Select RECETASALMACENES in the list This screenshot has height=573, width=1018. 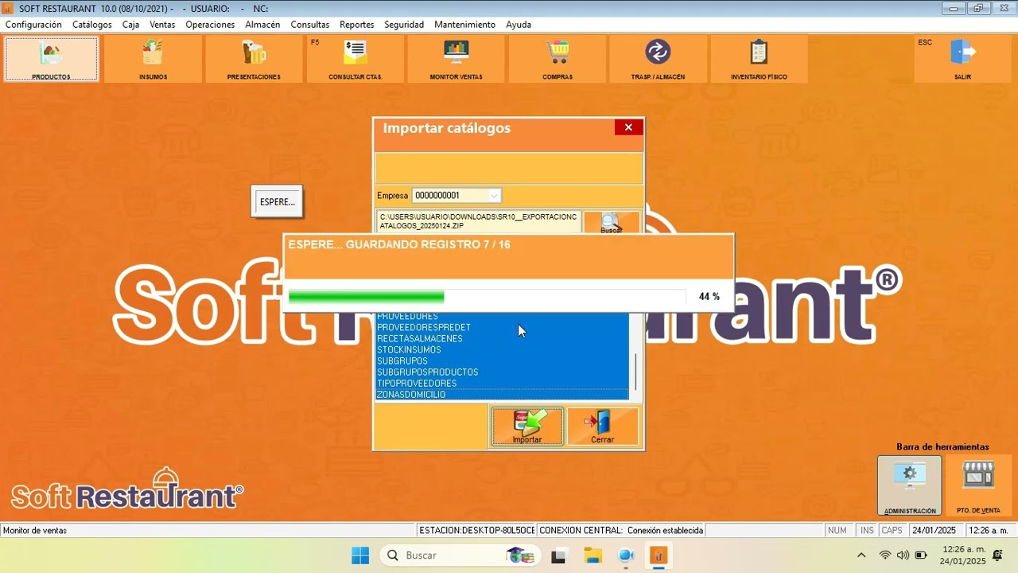503,338
